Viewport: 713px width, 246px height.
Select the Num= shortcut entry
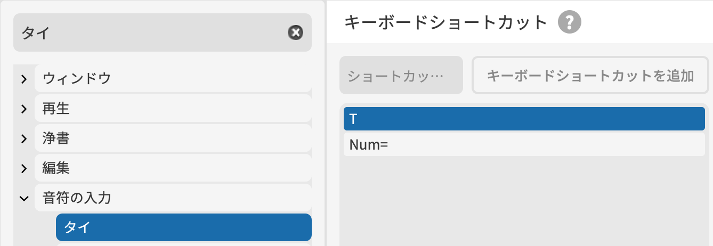[524, 144]
